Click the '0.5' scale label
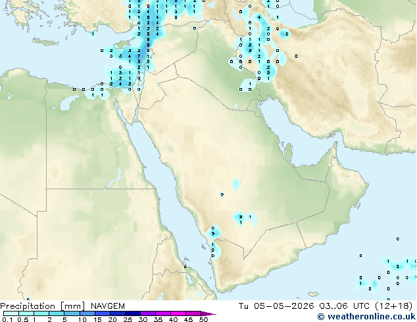 pos(23,319)
